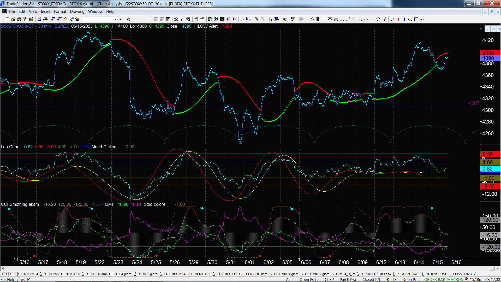Switch to STOX C30 tab

72,274
